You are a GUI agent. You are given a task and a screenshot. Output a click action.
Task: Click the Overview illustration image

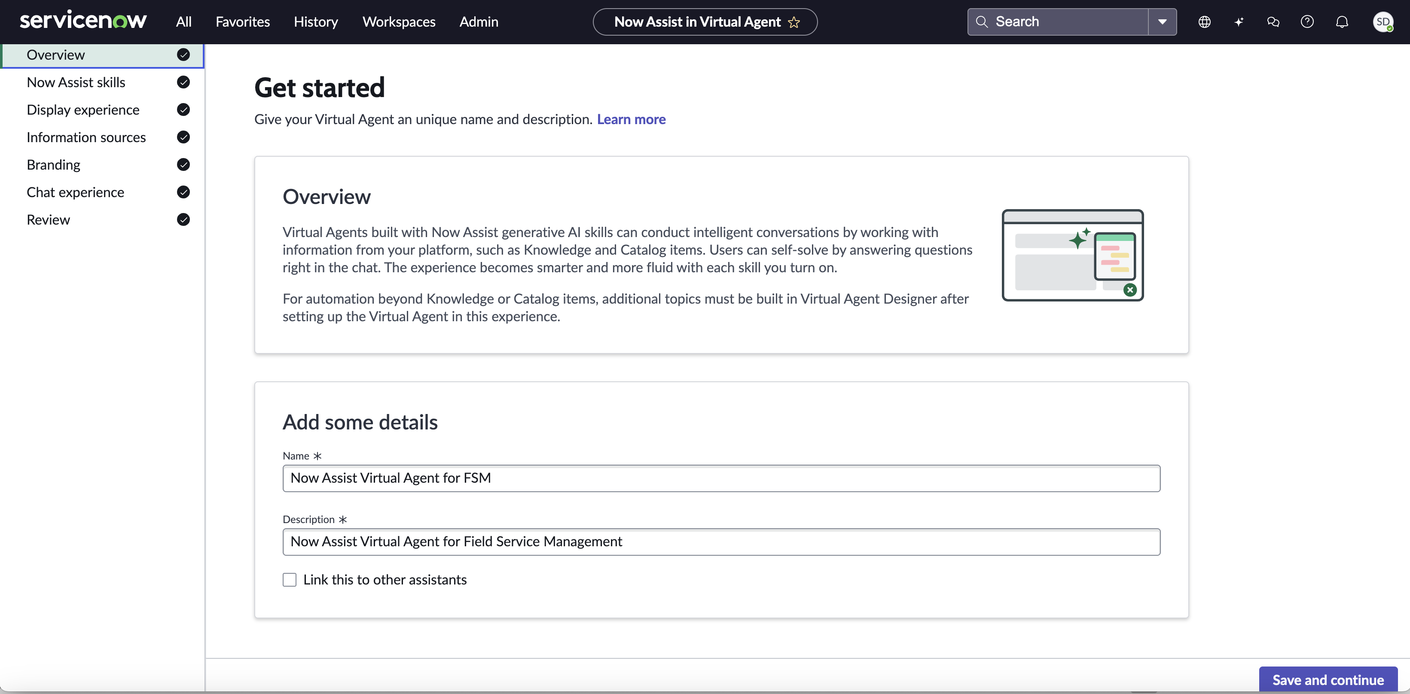click(x=1072, y=255)
